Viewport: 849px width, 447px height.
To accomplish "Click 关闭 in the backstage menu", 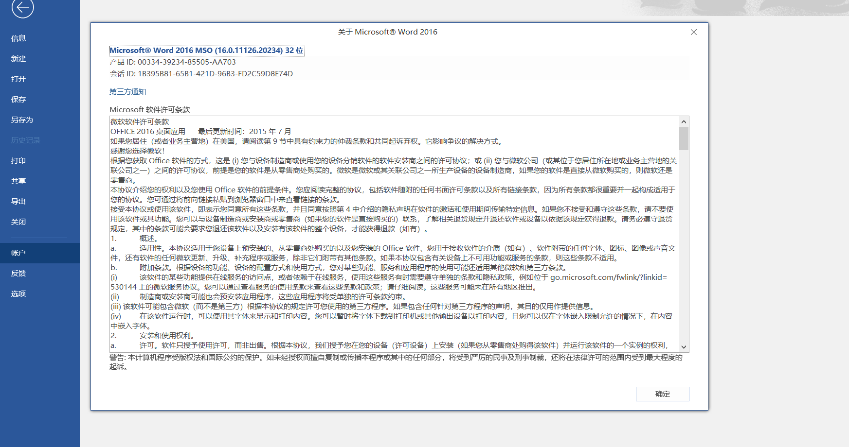I will coord(18,222).
